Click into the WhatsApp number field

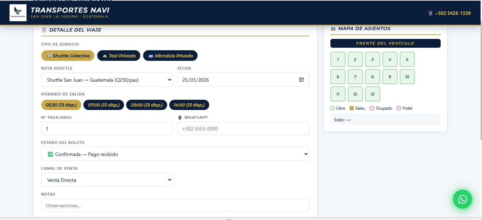[x=243, y=129]
